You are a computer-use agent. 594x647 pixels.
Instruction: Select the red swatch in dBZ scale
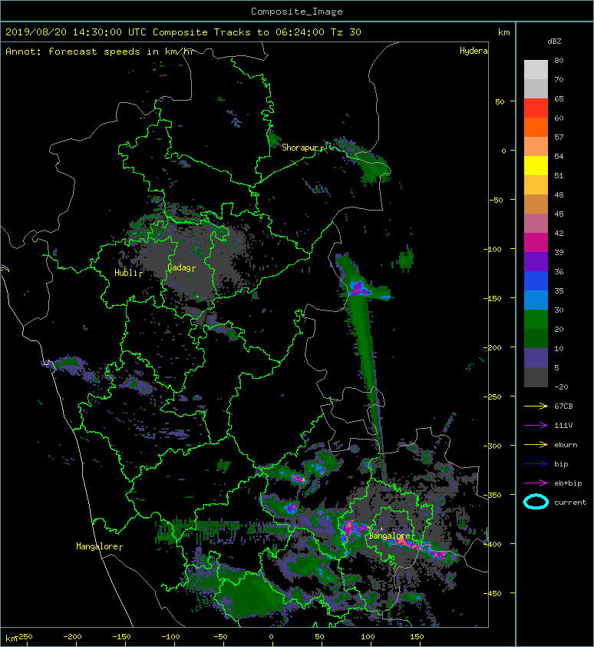pyautogui.click(x=536, y=108)
